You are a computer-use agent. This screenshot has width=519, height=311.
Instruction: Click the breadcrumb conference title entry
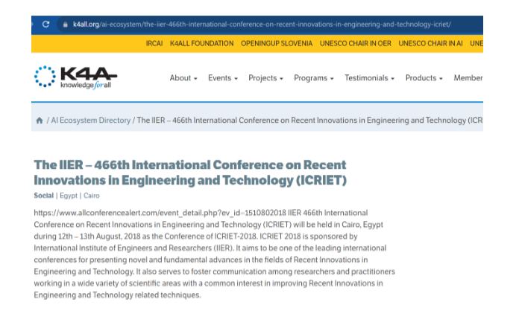[x=309, y=121]
